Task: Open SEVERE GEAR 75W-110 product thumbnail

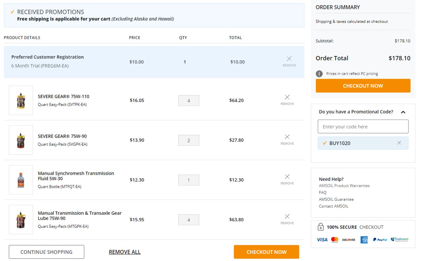Action: coord(21,100)
